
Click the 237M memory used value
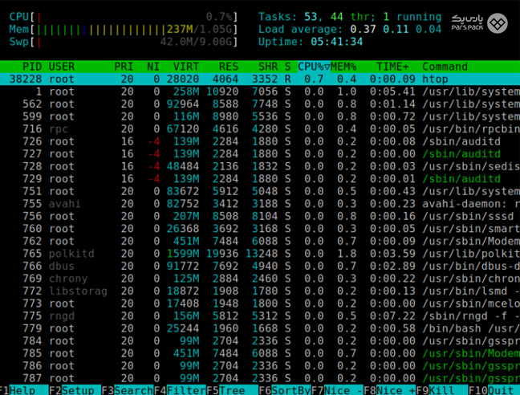click(180, 30)
